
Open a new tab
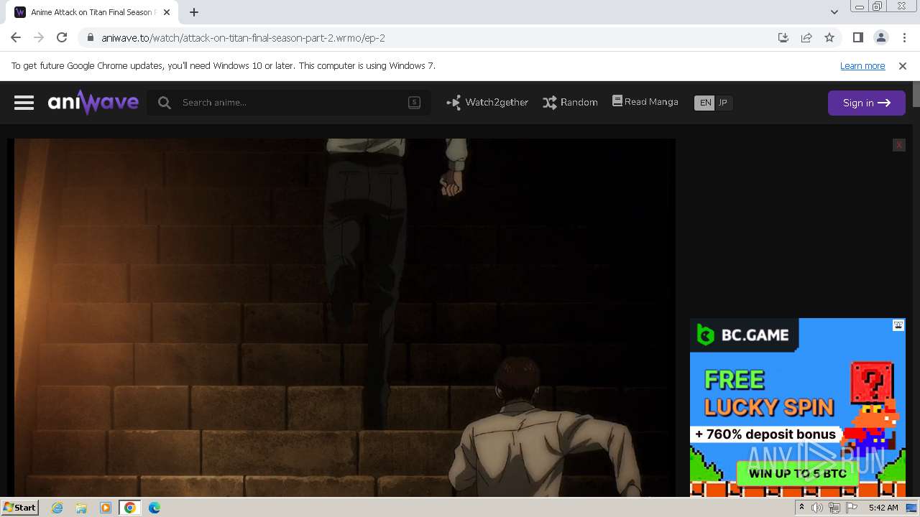(194, 12)
